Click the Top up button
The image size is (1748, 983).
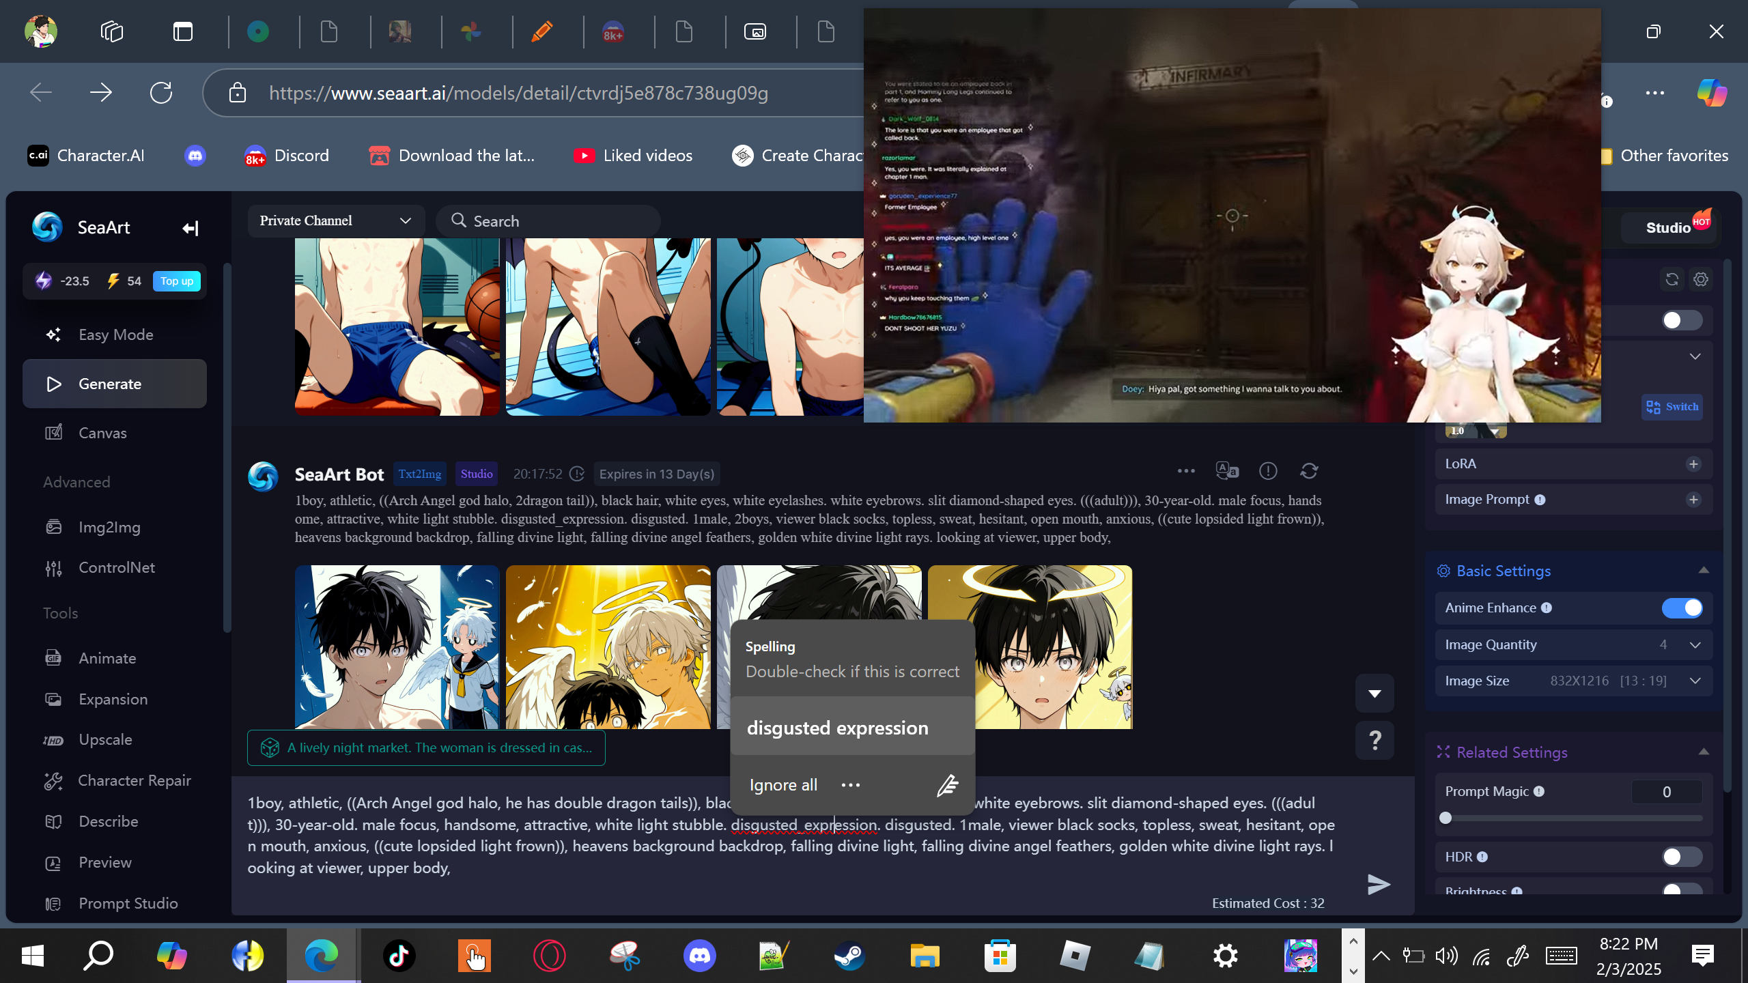pos(176,281)
